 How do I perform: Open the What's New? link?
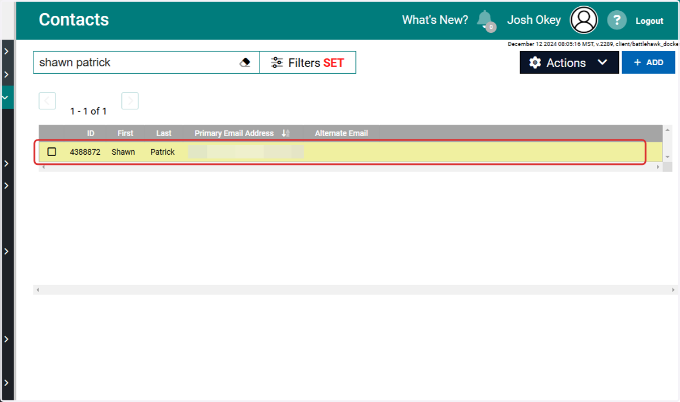coord(435,20)
